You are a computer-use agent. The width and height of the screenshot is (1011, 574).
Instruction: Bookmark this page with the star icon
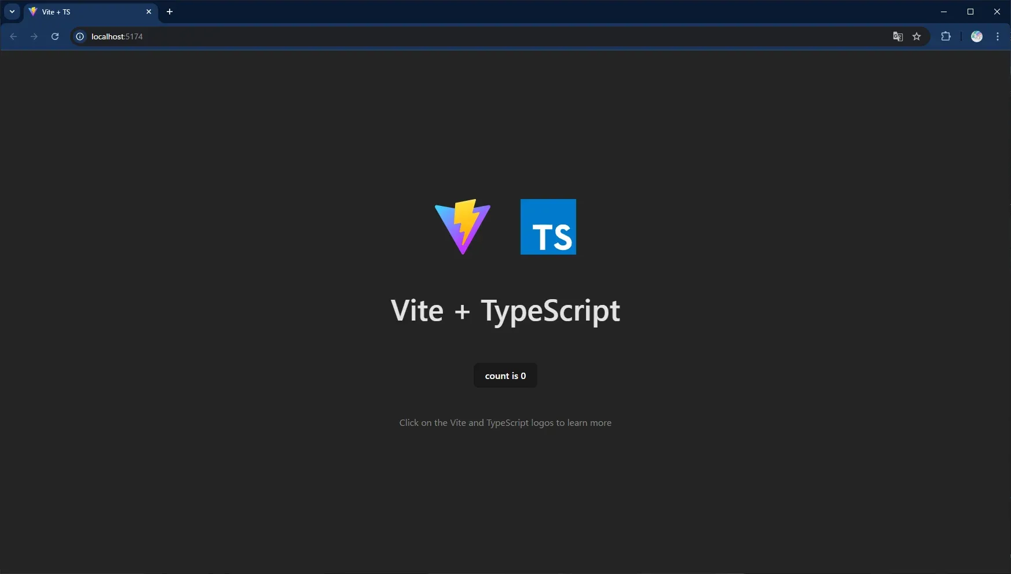pyautogui.click(x=917, y=36)
